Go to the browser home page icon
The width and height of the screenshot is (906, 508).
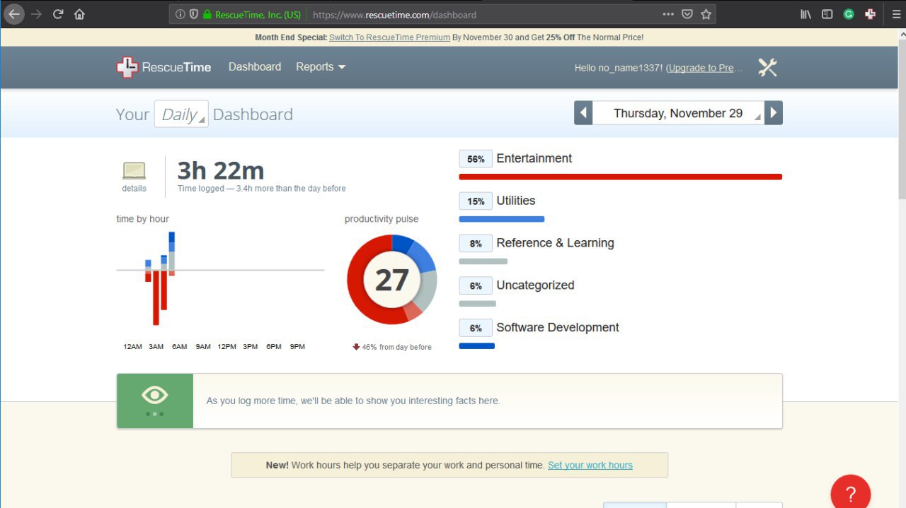point(79,14)
